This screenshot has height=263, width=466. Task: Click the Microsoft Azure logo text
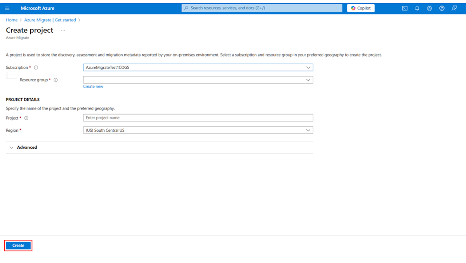(38, 8)
